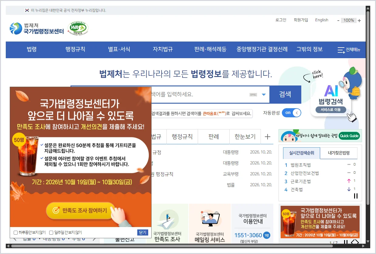Decrease zoom with the minus icon
The width and height of the screenshot is (376, 254).
(338, 21)
